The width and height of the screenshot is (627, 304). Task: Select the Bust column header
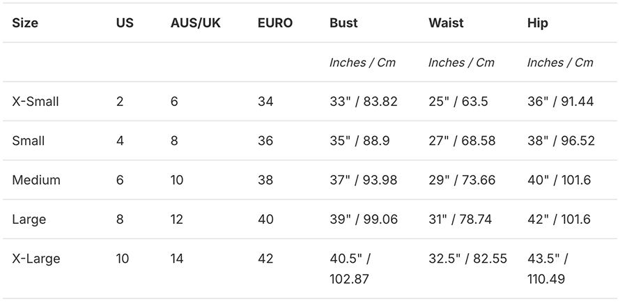tap(343, 23)
